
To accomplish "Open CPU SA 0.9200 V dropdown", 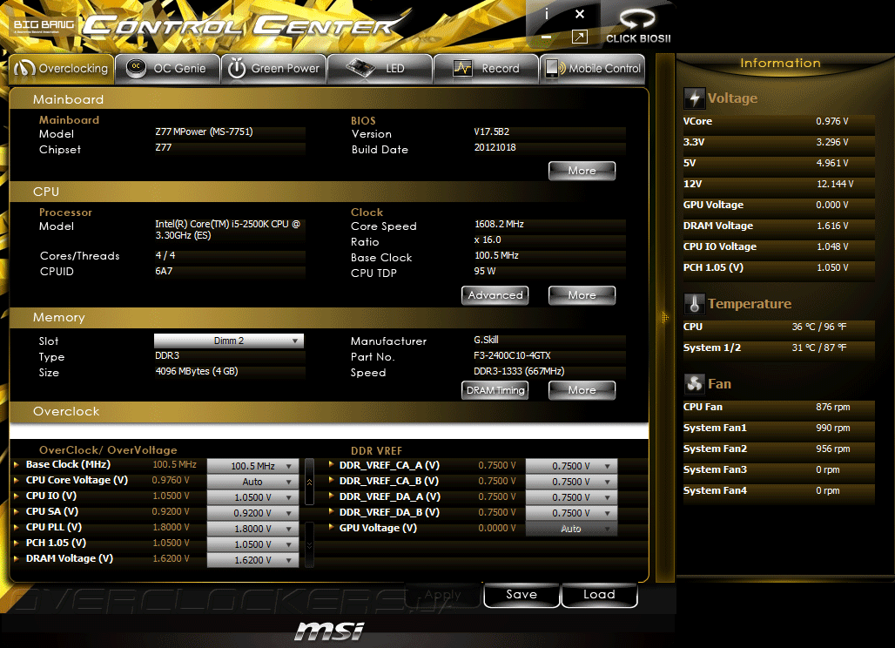I will (252, 513).
